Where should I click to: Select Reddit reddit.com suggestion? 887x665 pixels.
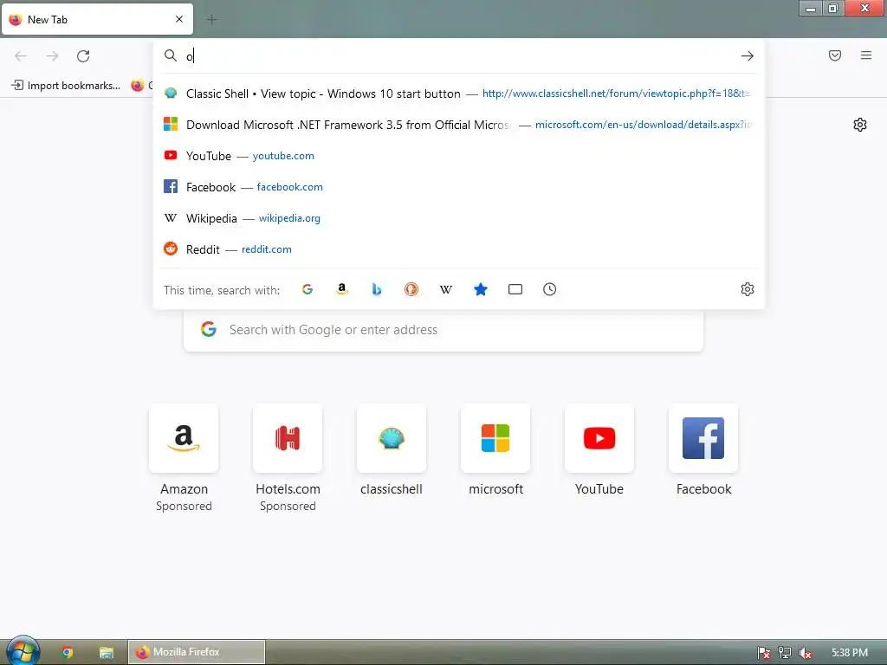click(459, 249)
